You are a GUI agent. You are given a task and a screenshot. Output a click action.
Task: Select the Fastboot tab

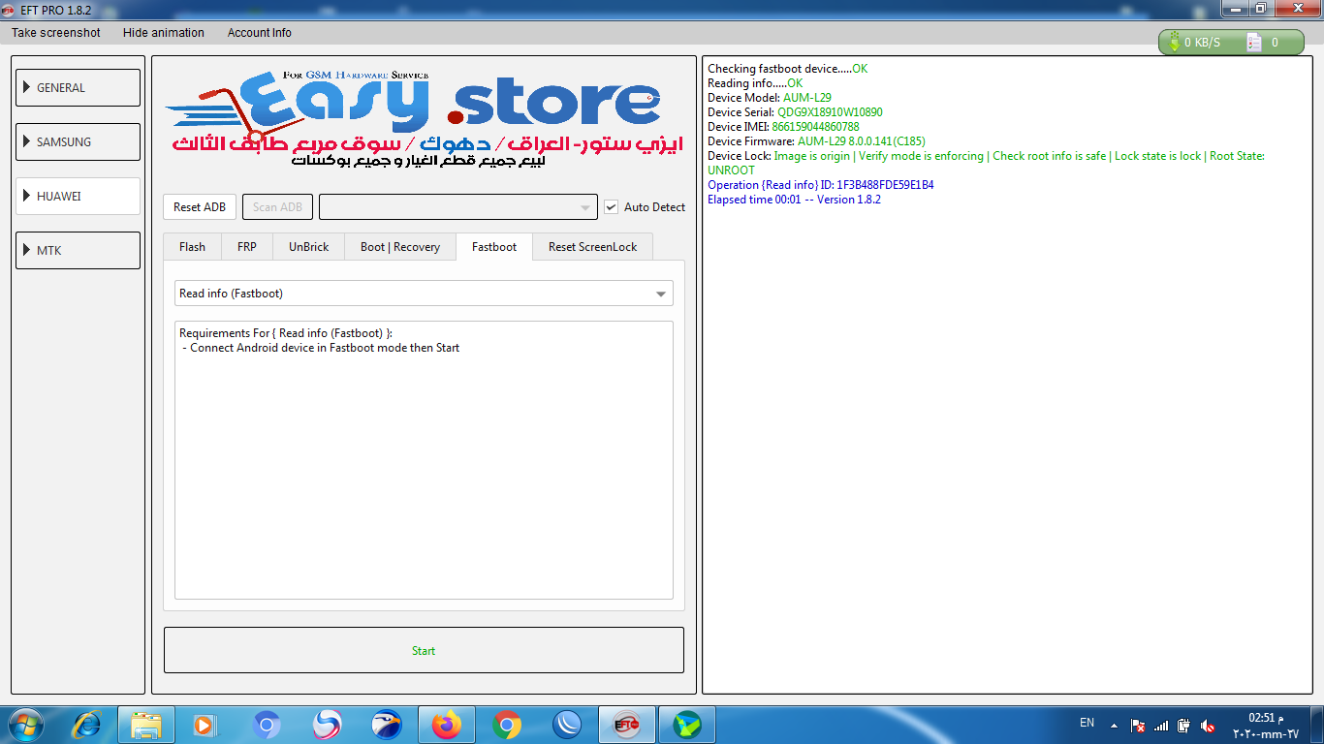(x=494, y=246)
